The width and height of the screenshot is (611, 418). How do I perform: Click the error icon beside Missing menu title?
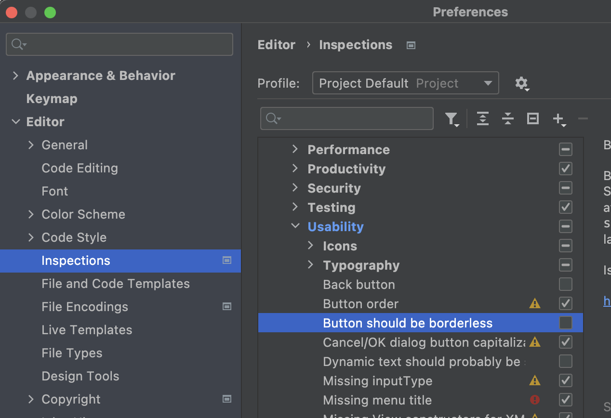tap(535, 400)
